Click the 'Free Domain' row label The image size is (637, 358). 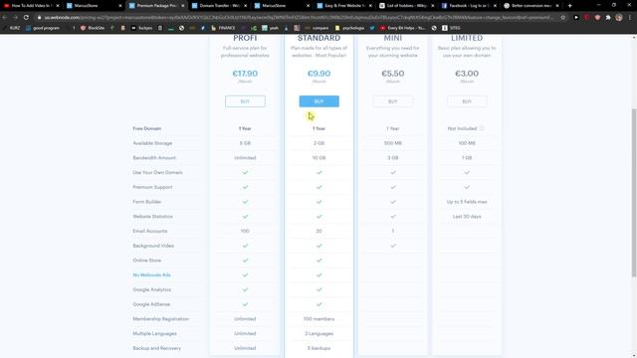tap(147, 128)
